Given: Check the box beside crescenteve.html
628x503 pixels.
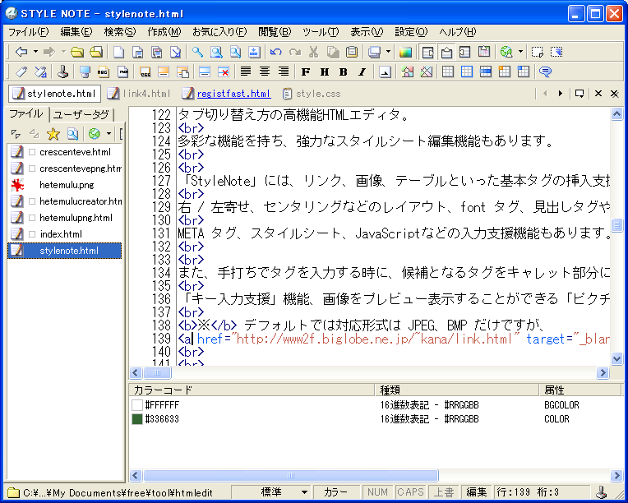Looking at the screenshot, I should coord(32,152).
